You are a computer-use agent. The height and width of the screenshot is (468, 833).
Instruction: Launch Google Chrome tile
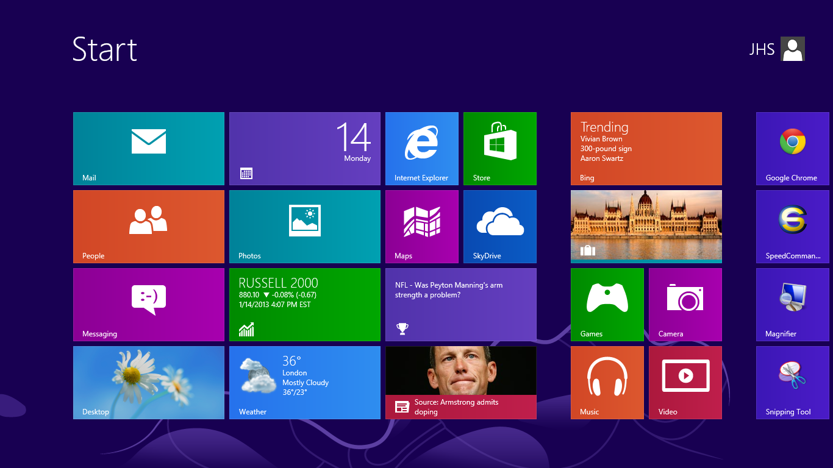[792, 148]
